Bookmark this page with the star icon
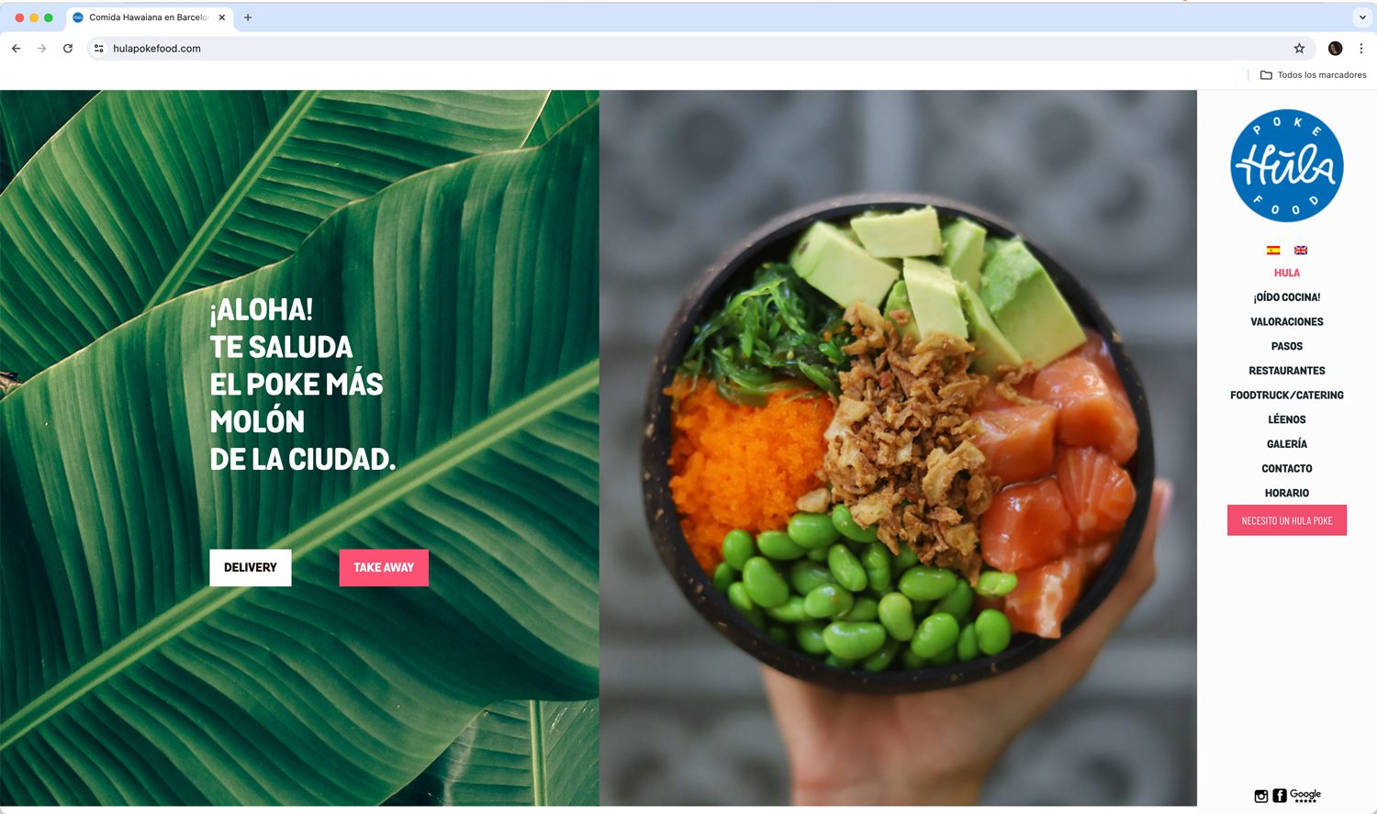This screenshot has width=1377, height=814. (1299, 49)
